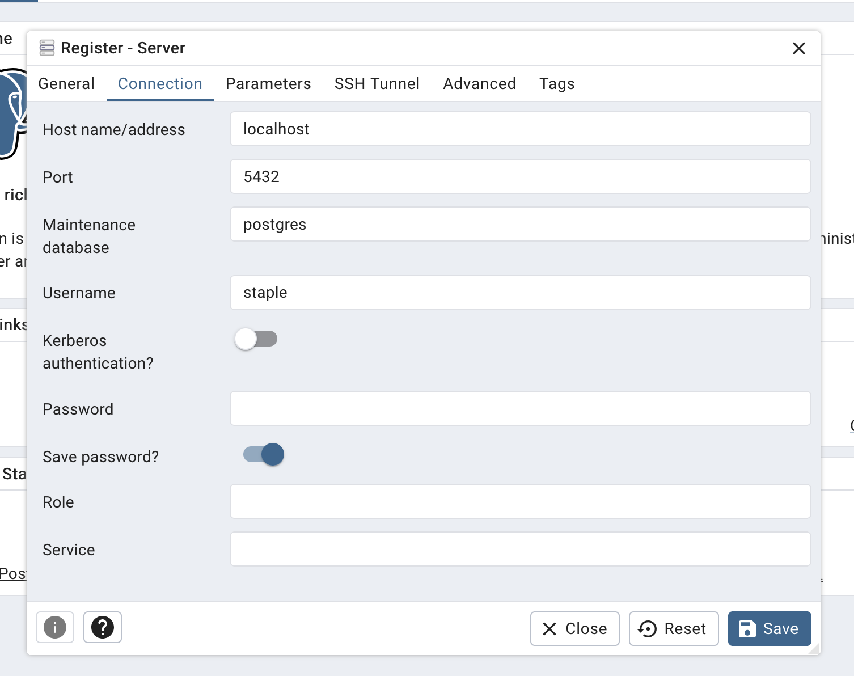
Task: Click the info icon button
Action: pos(55,627)
